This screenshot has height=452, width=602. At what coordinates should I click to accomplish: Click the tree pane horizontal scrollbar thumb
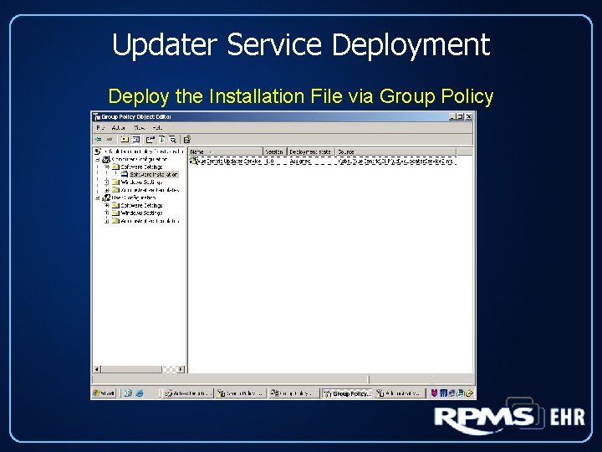pos(131,369)
